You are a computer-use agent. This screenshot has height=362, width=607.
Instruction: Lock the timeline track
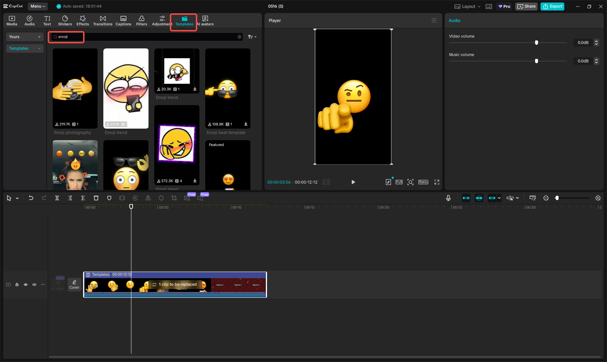tap(17, 285)
